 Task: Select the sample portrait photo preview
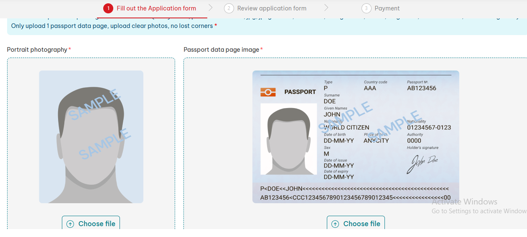[91, 137]
